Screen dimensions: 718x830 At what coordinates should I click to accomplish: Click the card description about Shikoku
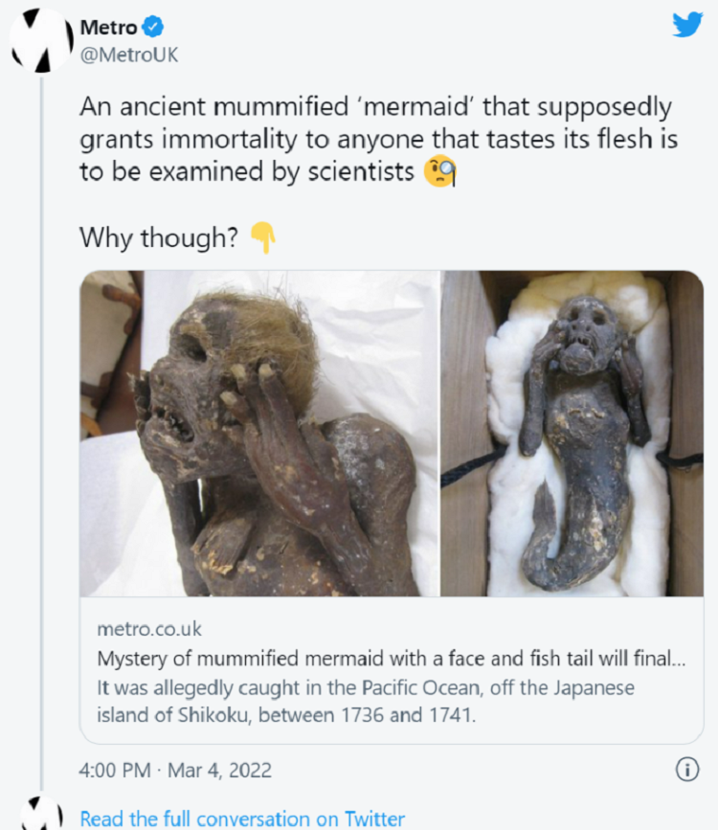point(366,701)
